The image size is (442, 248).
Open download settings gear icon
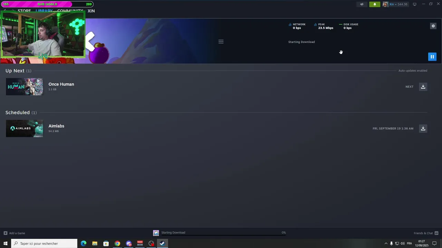[x=433, y=26]
